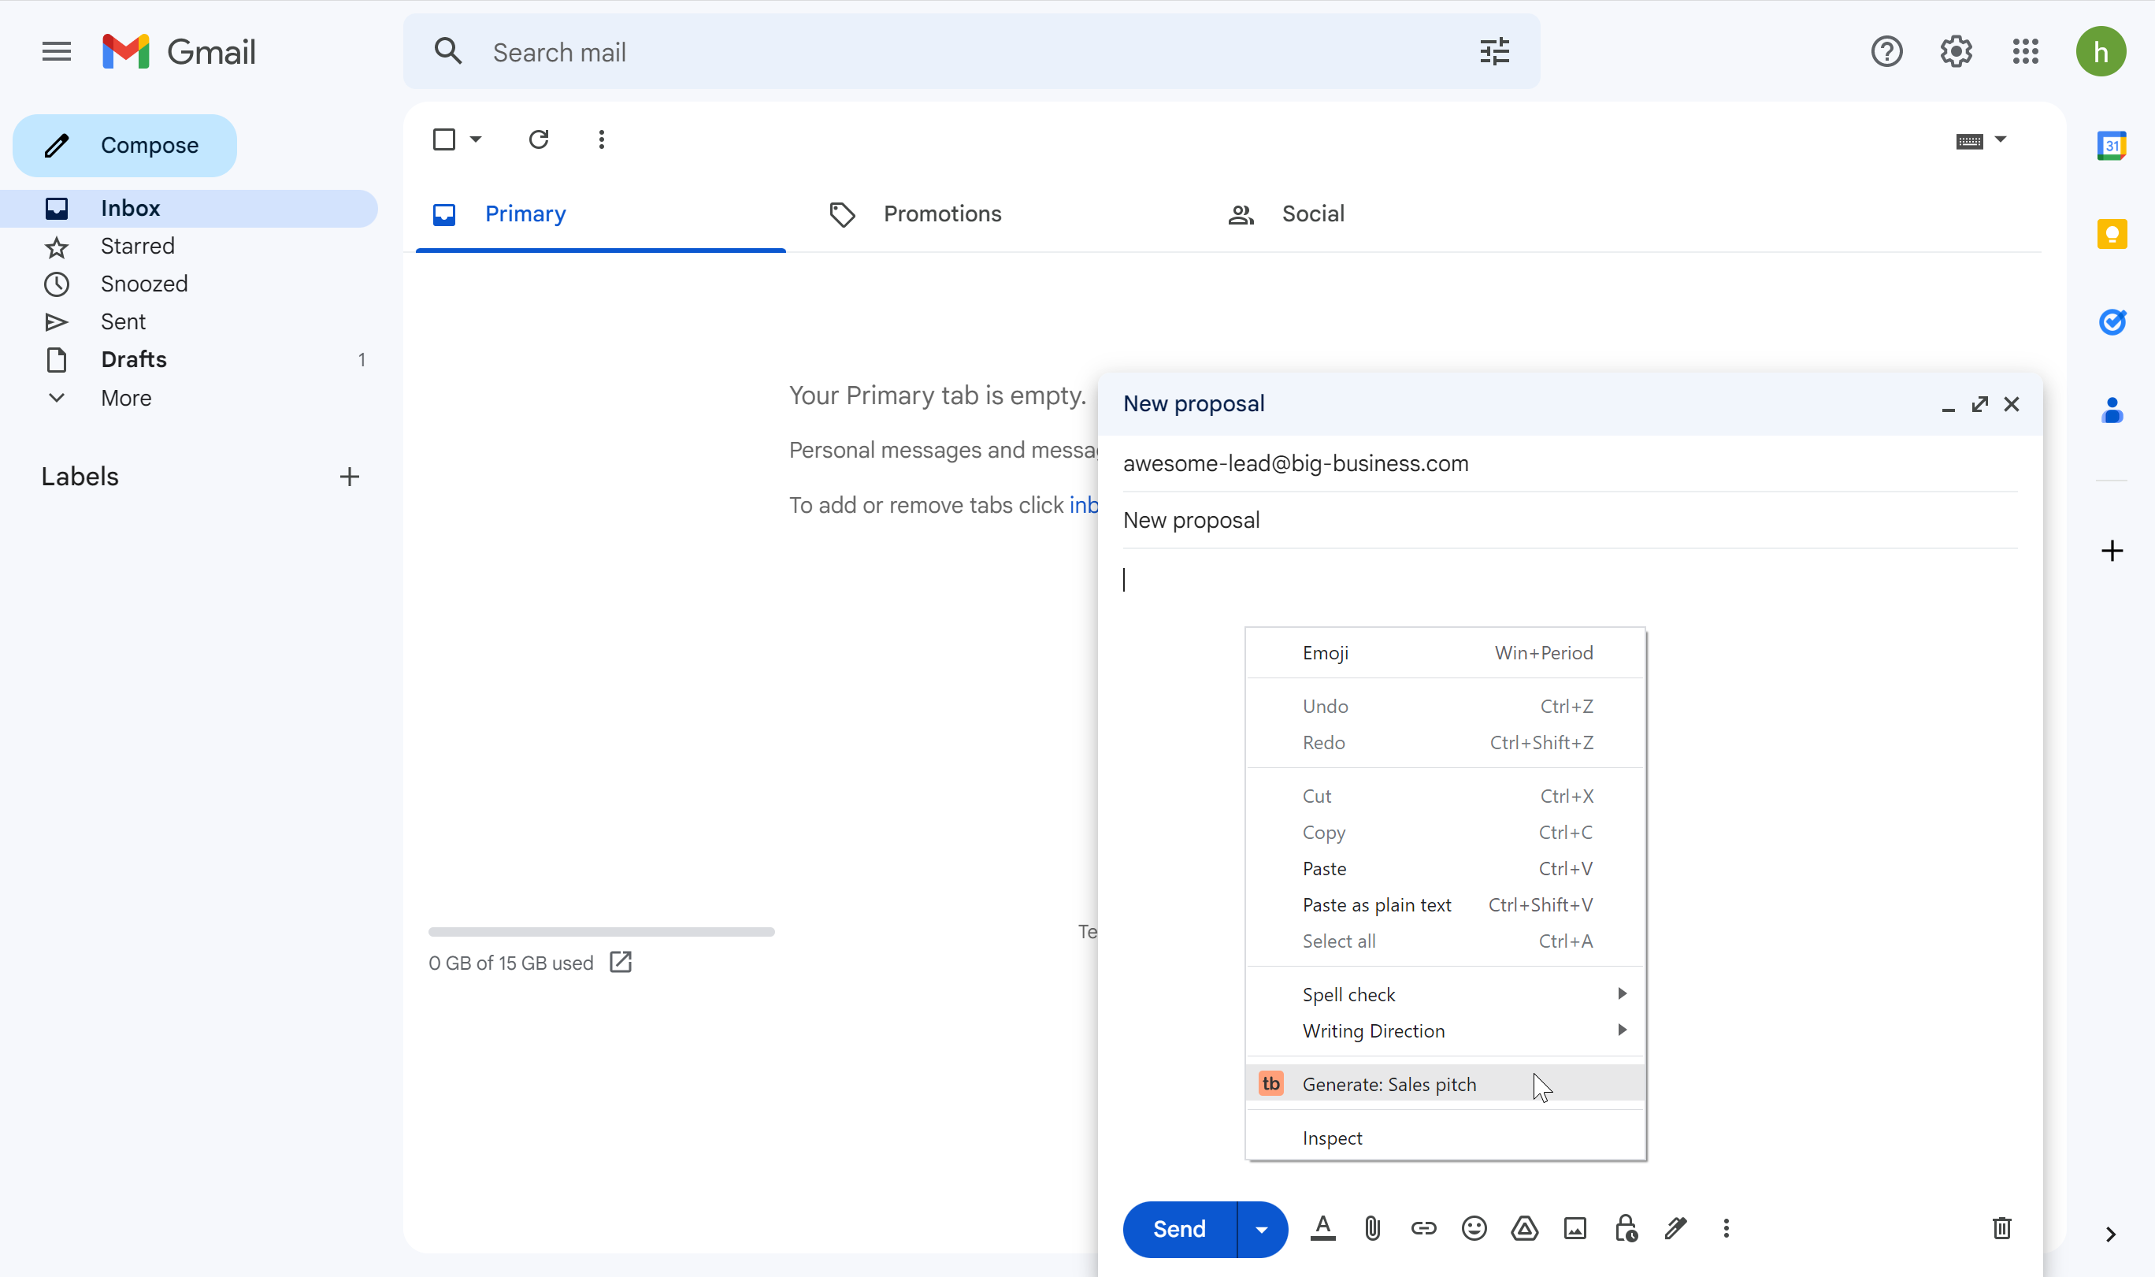
Task: Open the account avatar 'h'
Action: point(2100,52)
